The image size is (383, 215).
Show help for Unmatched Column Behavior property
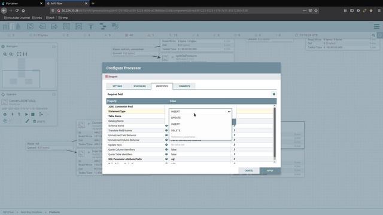click(x=166, y=140)
